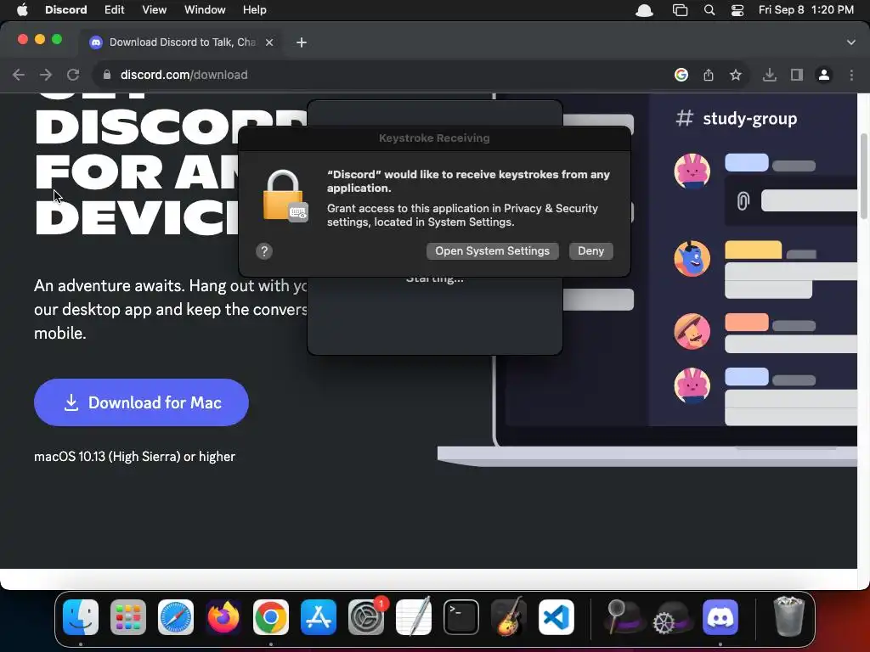Image resolution: width=870 pixels, height=652 pixels.
Task: Click the hat-shaped menu bar icon
Action: 644,10
